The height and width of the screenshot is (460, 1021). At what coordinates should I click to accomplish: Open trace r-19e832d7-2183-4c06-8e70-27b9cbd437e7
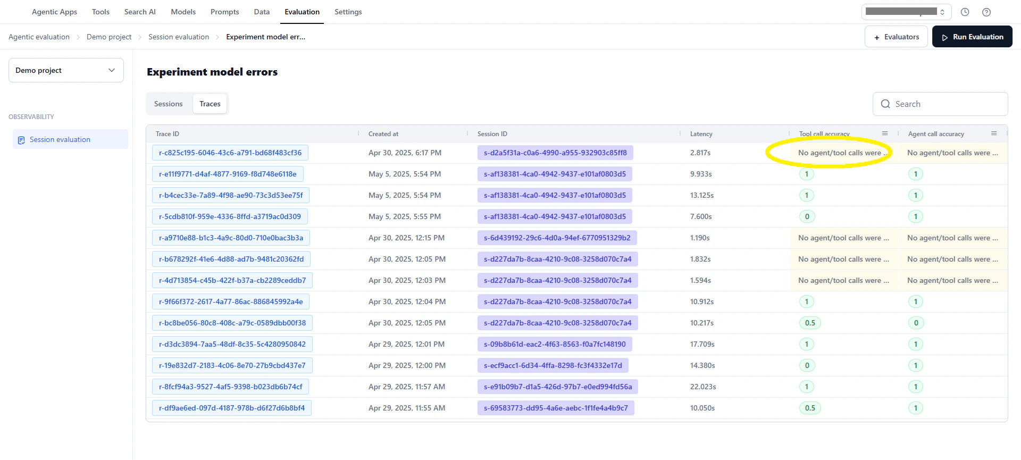232,365
